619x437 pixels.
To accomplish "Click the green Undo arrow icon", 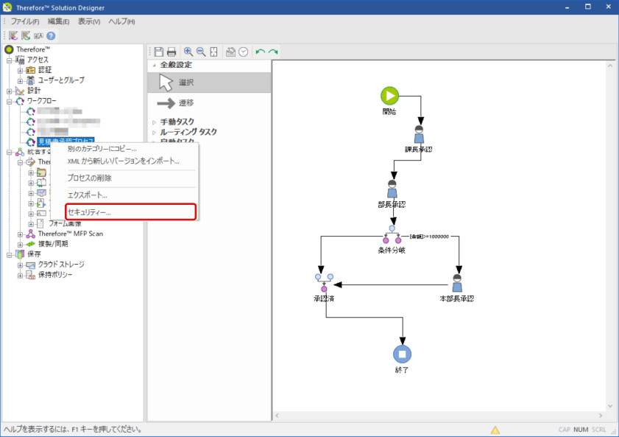I will click(x=260, y=52).
